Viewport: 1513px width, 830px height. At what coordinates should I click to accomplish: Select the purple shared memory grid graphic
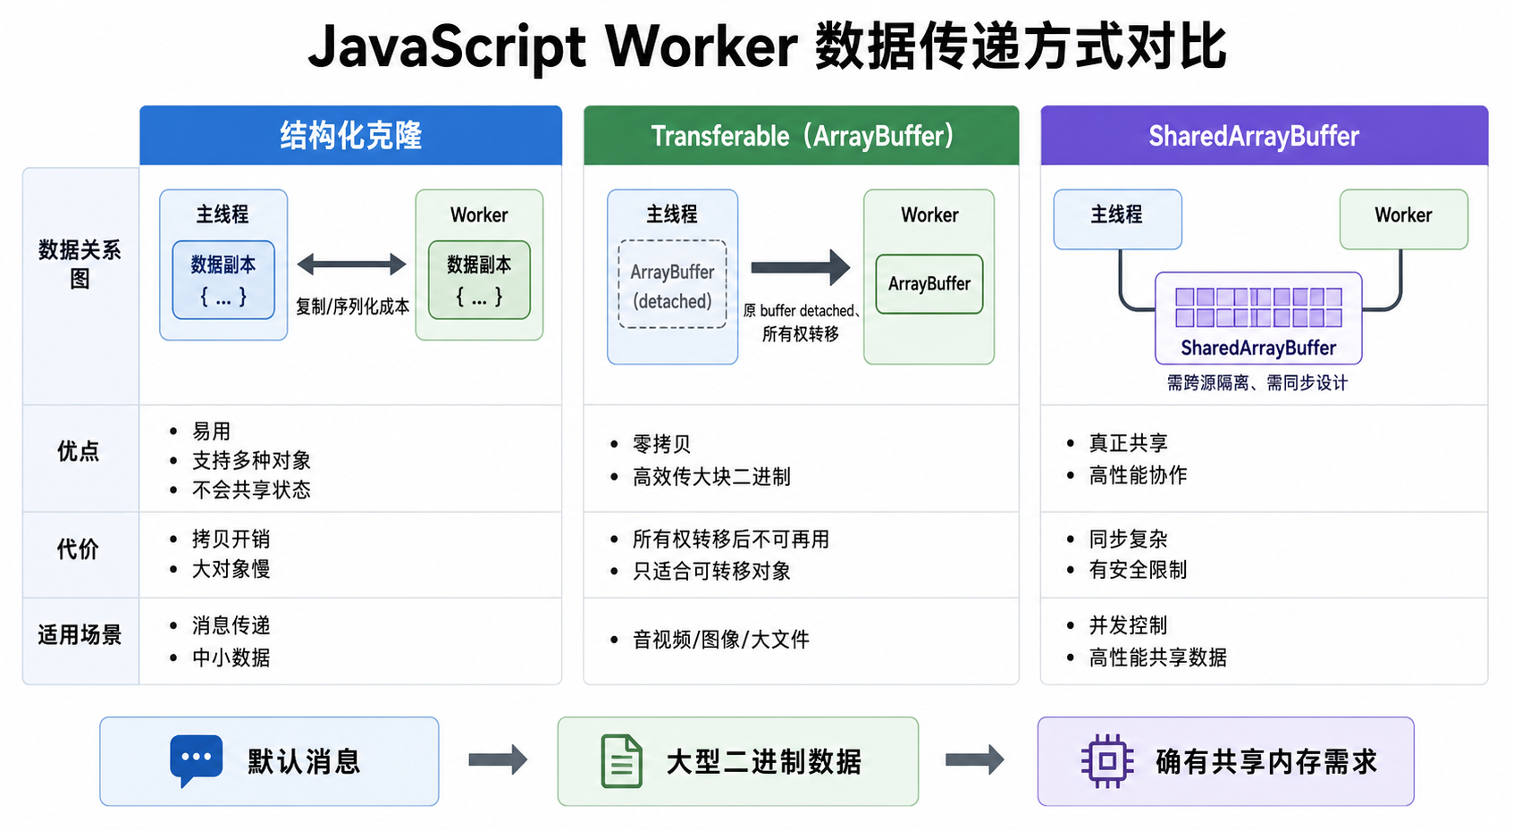coord(1258,307)
